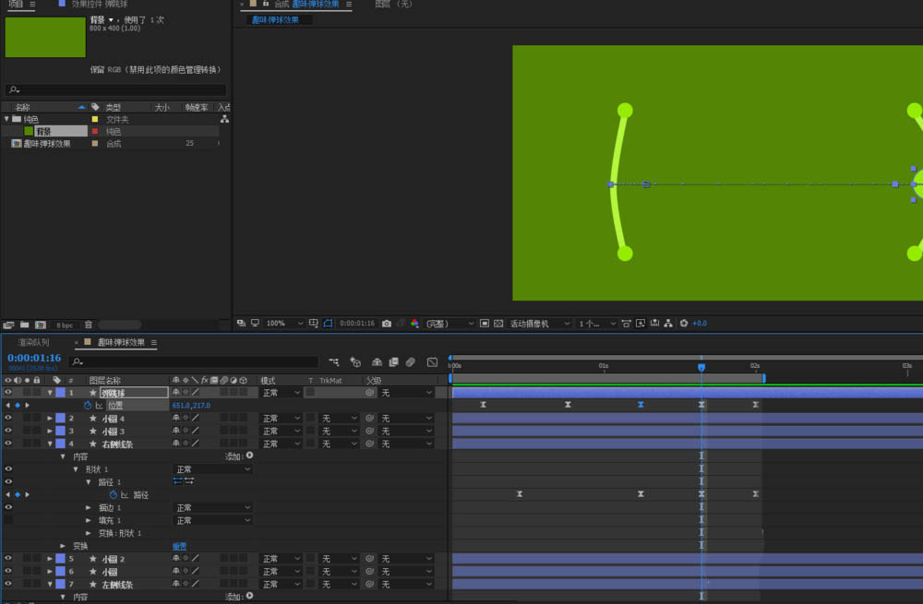Click the project flowchart icon beside the column headers
Screen dimensions: 923x604
[224, 119]
